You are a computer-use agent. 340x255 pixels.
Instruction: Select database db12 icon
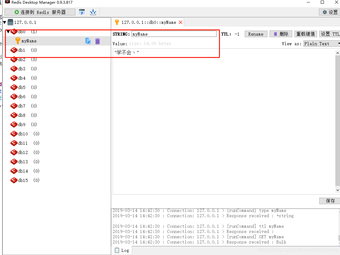(x=14, y=152)
